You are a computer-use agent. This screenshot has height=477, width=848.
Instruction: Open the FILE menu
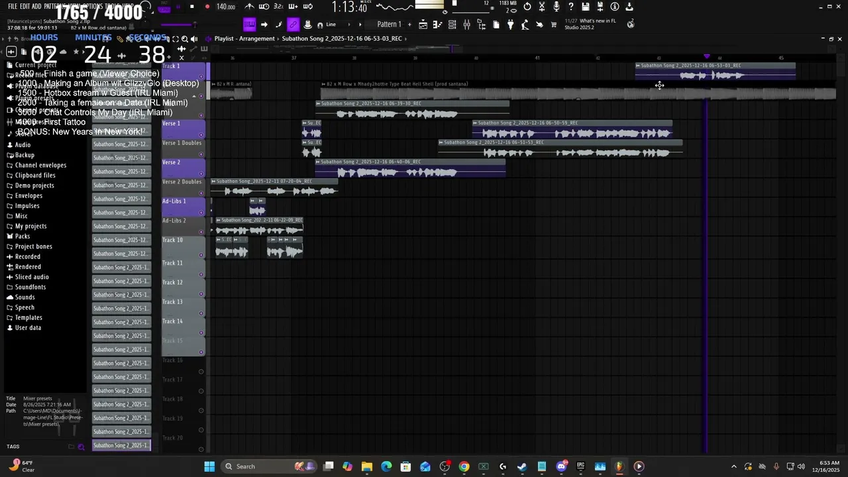(x=13, y=7)
